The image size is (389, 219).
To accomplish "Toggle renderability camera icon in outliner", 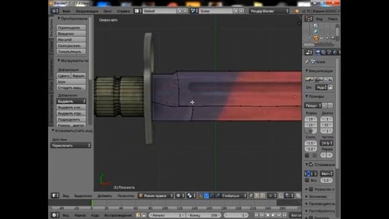I will click(x=332, y=38).
